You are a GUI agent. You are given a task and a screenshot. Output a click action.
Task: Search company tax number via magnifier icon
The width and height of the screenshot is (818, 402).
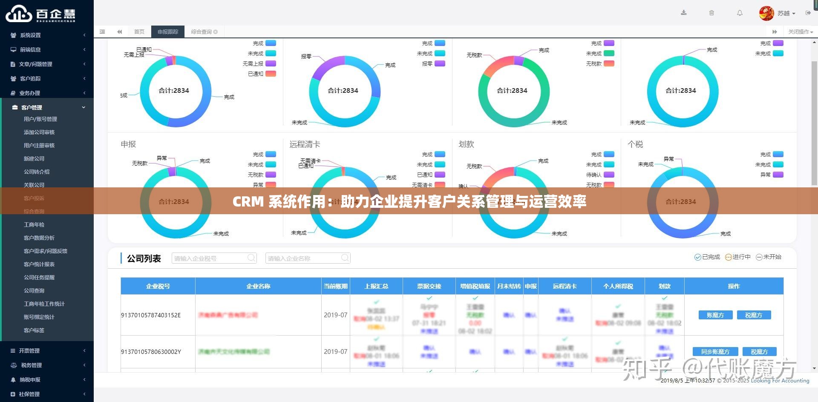pos(251,258)
